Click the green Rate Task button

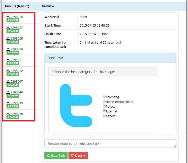[56, 155]
